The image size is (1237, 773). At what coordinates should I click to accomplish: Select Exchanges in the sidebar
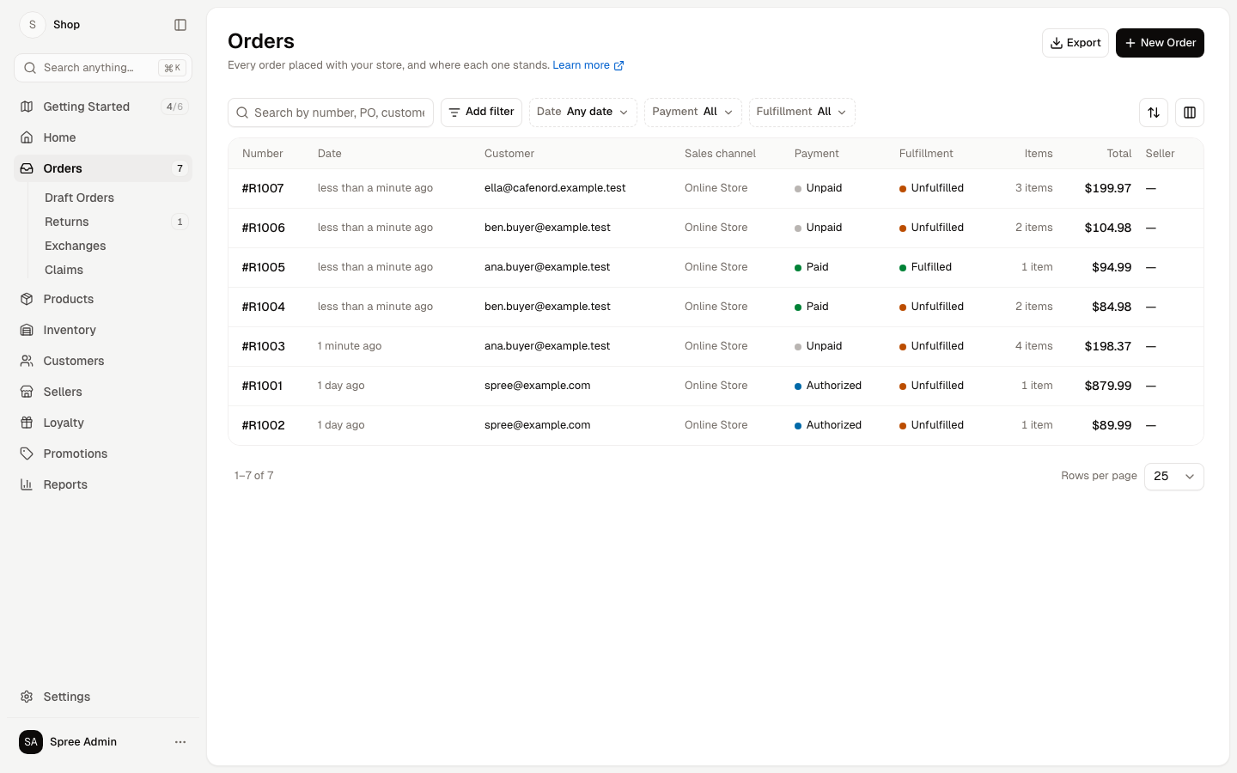pos(76,246)
